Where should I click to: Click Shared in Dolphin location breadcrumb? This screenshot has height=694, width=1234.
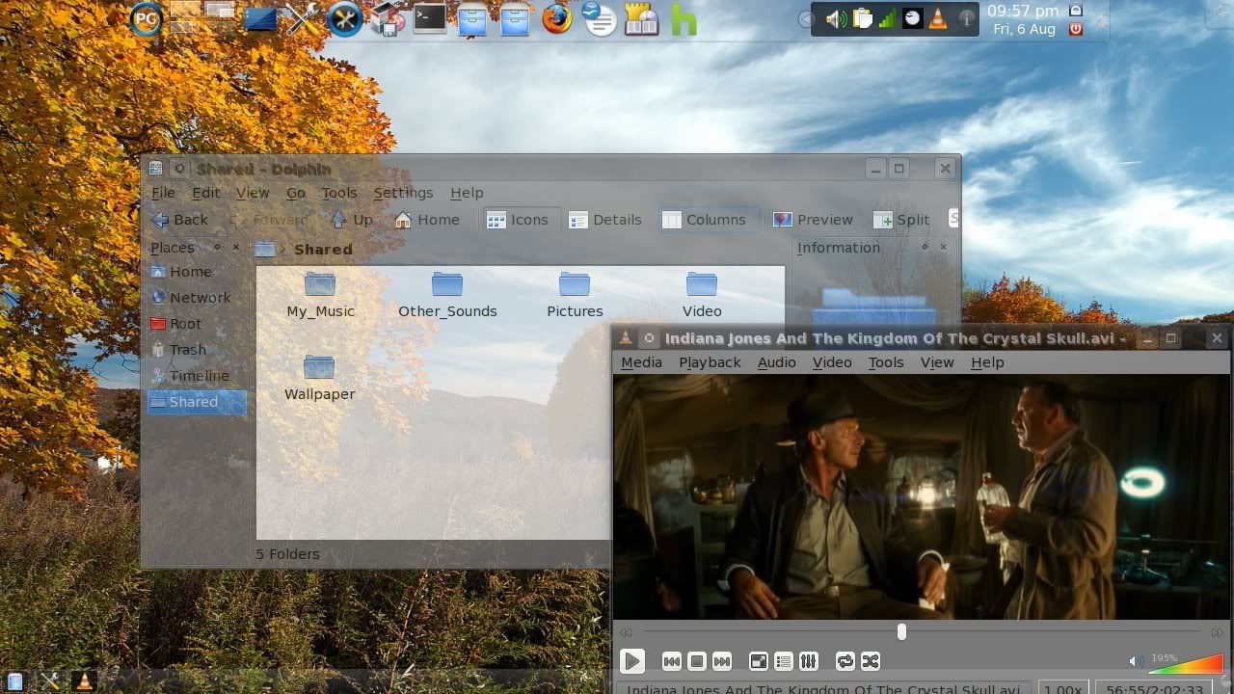click(323, 249)
